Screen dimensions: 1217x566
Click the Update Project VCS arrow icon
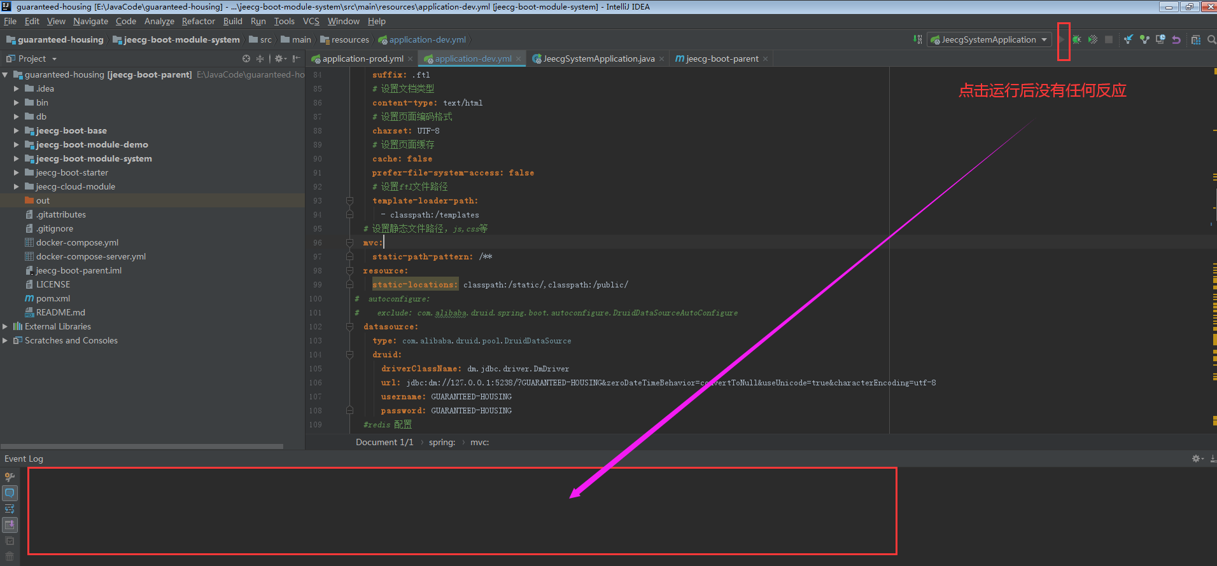coord(1128,39)
